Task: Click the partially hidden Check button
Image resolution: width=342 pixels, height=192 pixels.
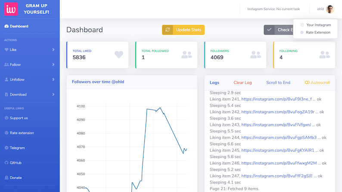Action: [279, 30]
